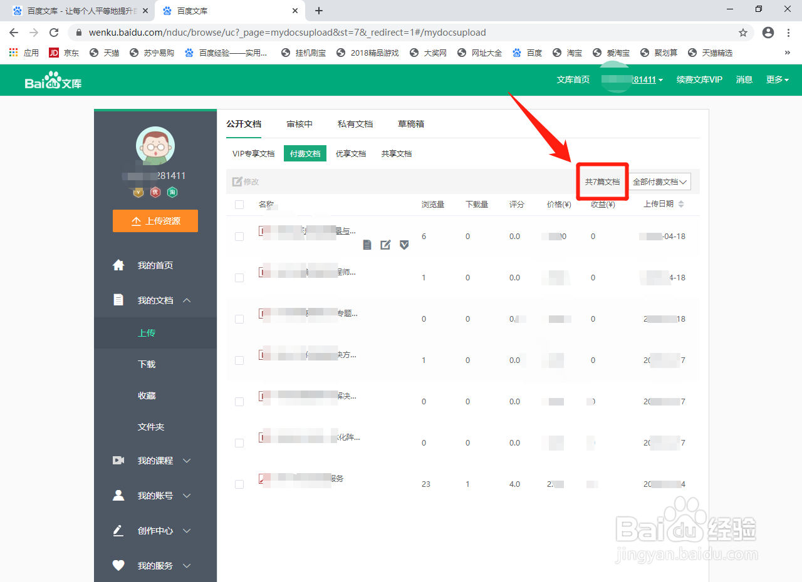Toggle the select-all checkbox in list header

(x=239, y=204)
